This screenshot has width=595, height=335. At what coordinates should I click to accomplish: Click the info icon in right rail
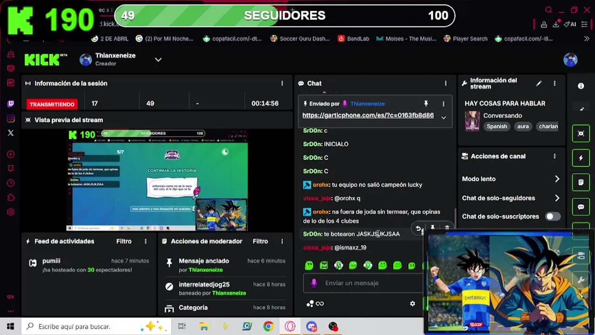[581, 86]
